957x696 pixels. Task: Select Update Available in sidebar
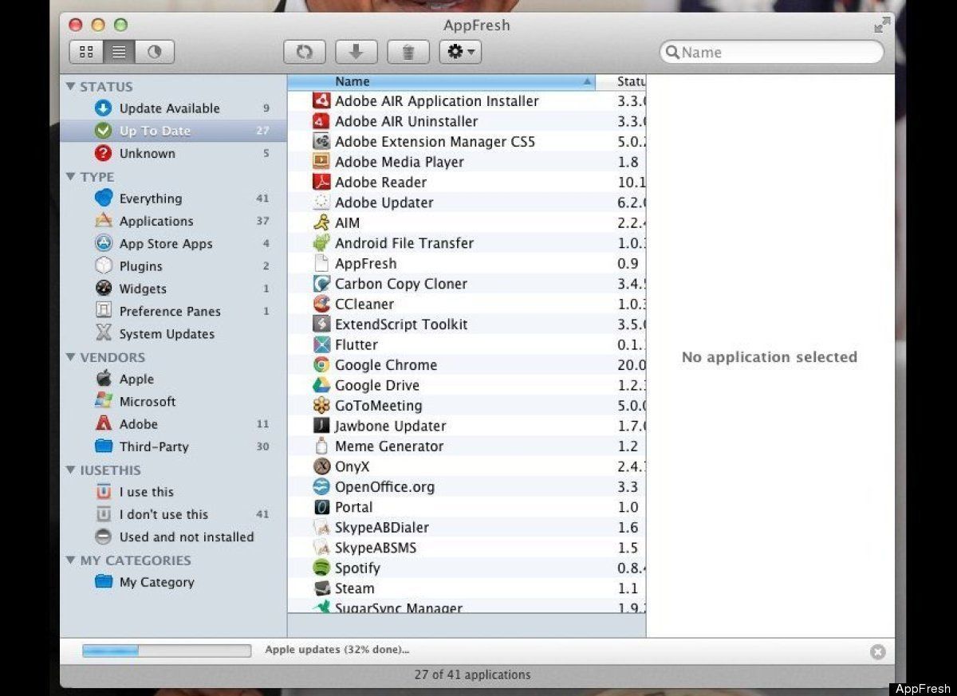coord(173,108)
